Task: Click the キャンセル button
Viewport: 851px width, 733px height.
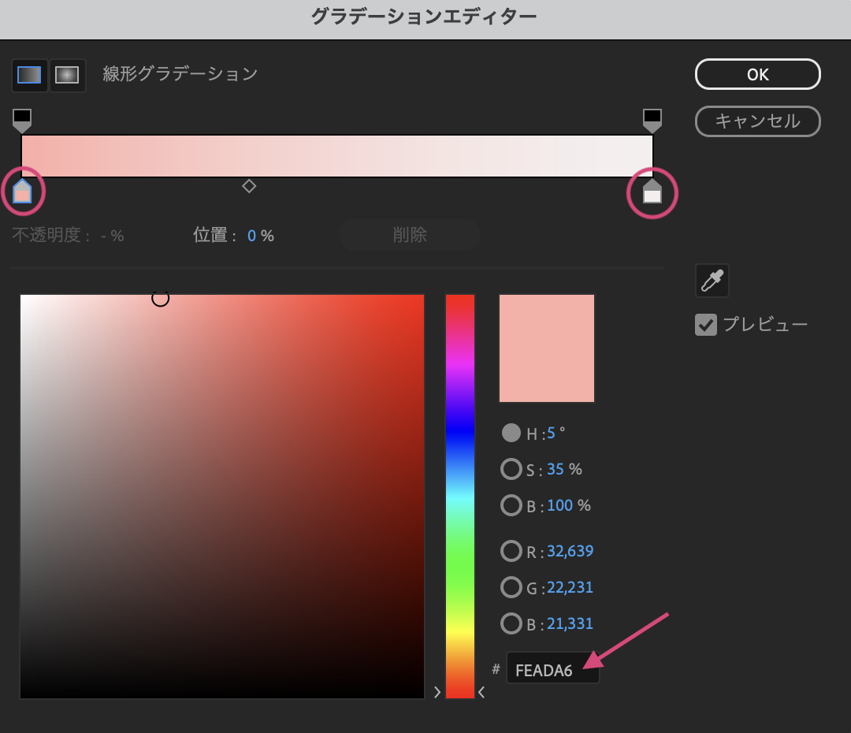Action: tap(756, 121)
